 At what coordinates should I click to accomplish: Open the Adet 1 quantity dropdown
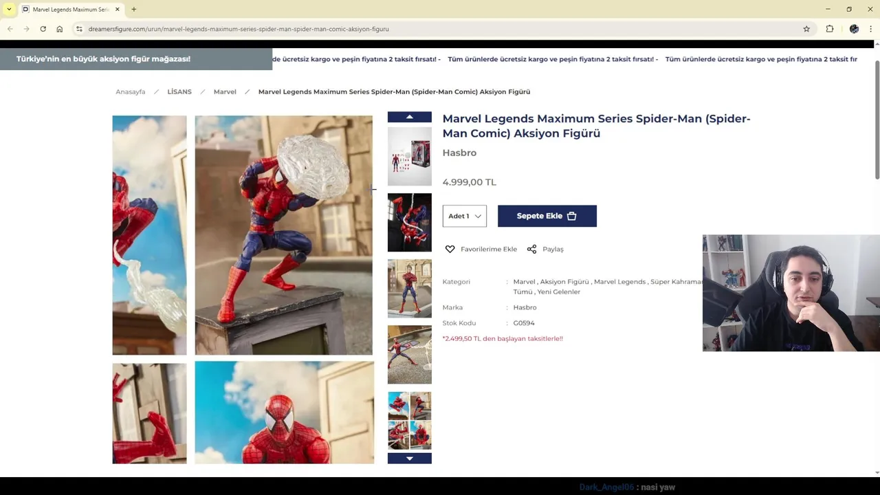(x=465, y=216)
